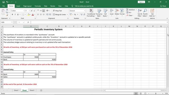
Task: Collapse the ribbon with the chevron
Action: tap(167, 18)
